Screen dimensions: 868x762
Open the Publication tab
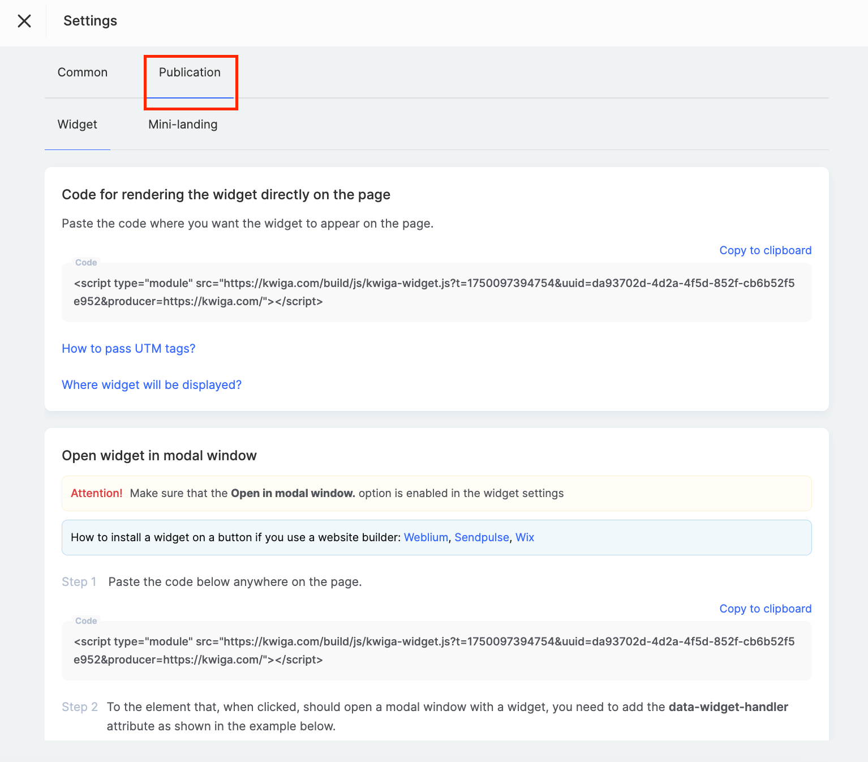pos(190,72)
